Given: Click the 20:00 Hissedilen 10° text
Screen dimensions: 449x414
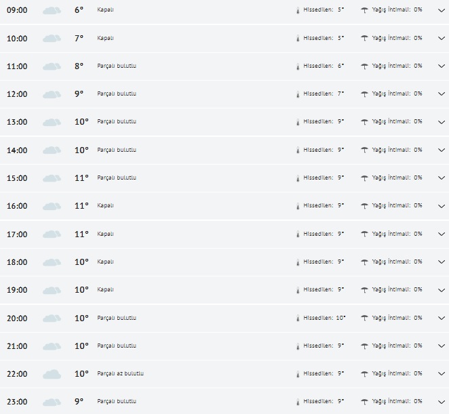Looking at the screenshot, I should coord(324,318).
